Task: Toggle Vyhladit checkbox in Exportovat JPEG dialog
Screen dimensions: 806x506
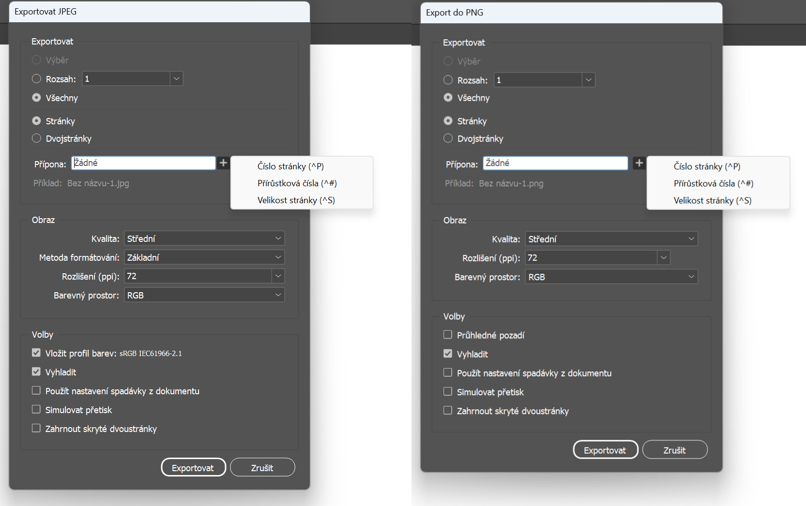Action: [36, 372]
